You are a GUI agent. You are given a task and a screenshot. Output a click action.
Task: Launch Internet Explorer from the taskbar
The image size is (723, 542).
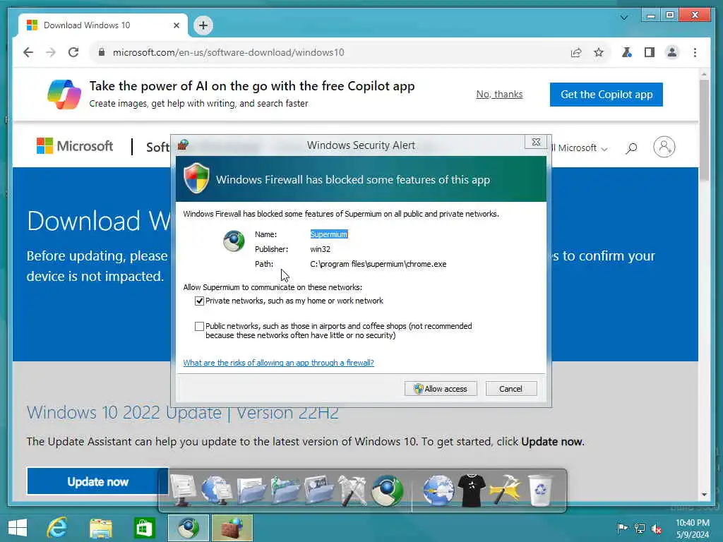57,528
